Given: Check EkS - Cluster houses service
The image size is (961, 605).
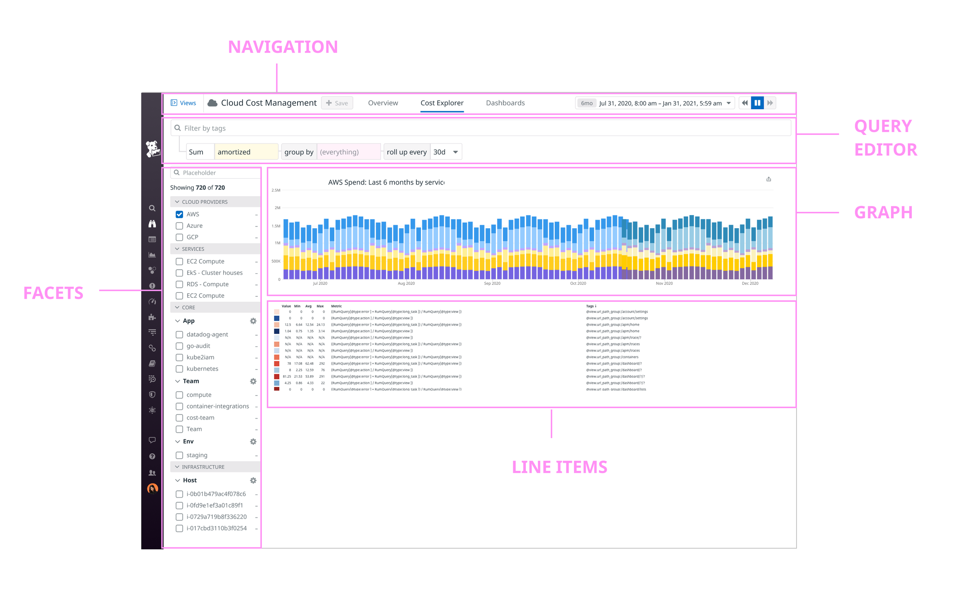Looking at the screenshot, I should coord(180,273).
